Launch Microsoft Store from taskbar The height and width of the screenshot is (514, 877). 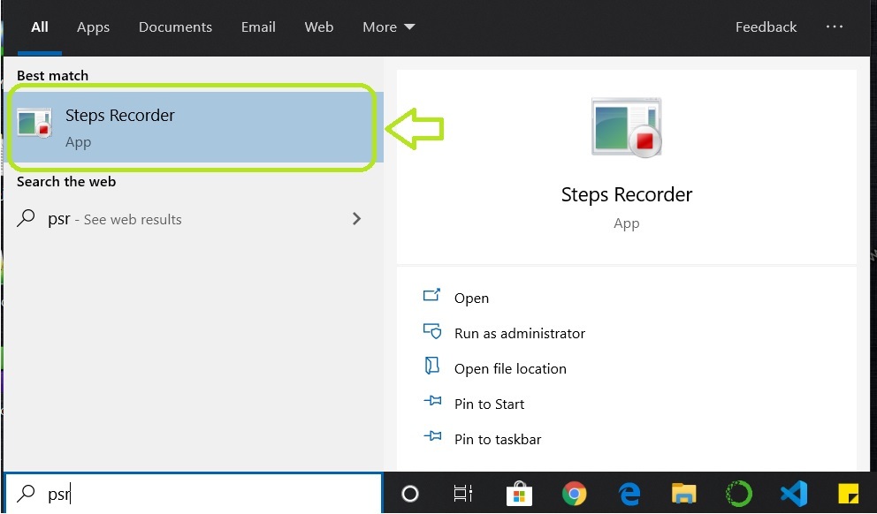pyautogui.click(x=519, y=494)
